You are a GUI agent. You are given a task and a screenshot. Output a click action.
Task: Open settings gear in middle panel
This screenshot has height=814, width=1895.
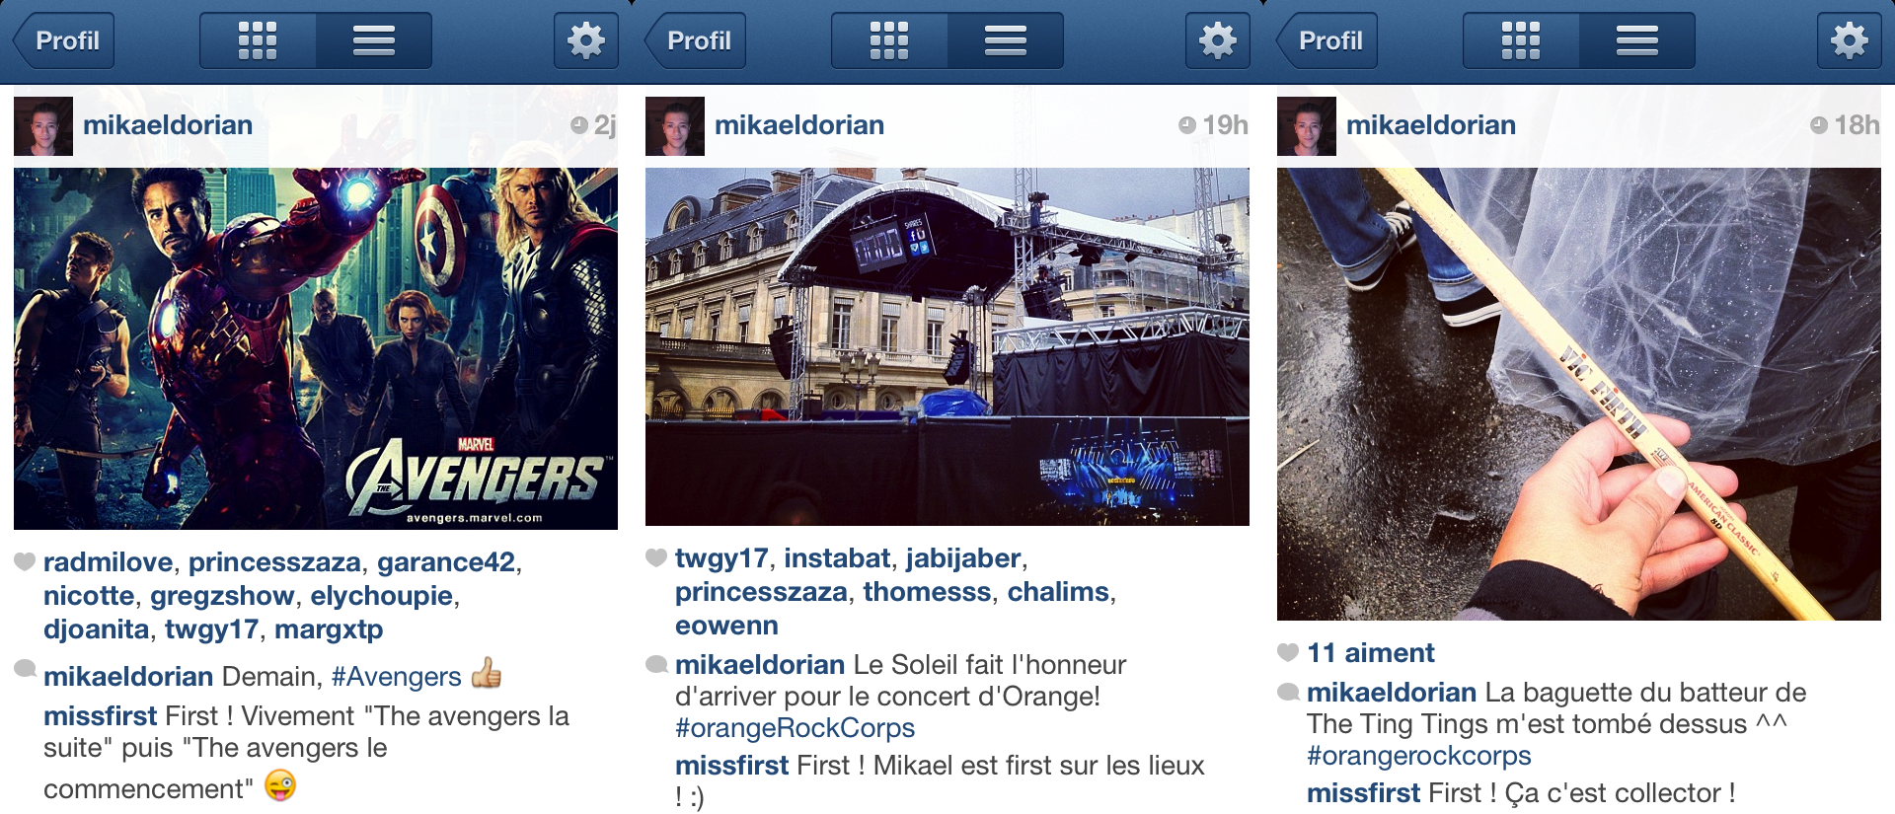(1218, 40)
